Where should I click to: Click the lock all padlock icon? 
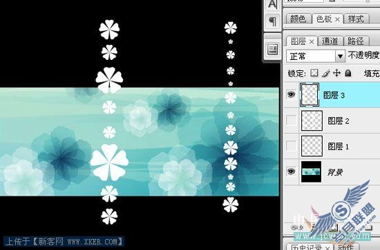(348, 73)
